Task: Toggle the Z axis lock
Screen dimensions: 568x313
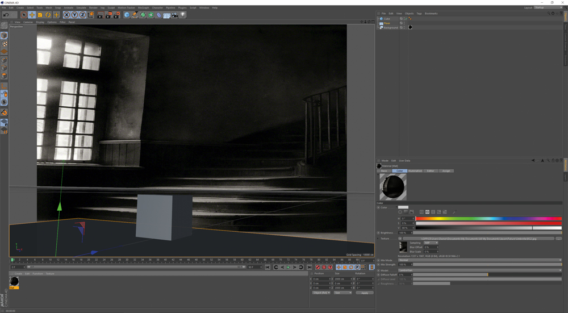Action: 82,15
